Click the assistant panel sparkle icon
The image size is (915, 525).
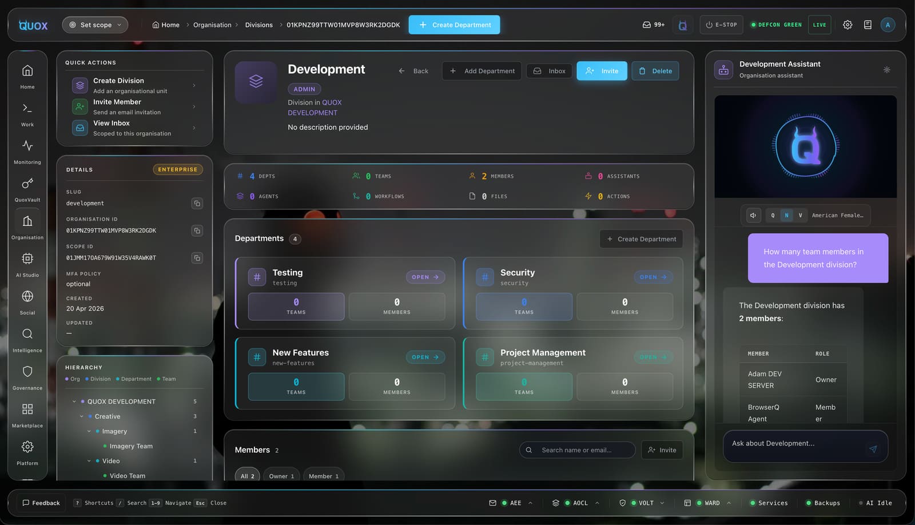pyautogui.click(x=886, y=70)
